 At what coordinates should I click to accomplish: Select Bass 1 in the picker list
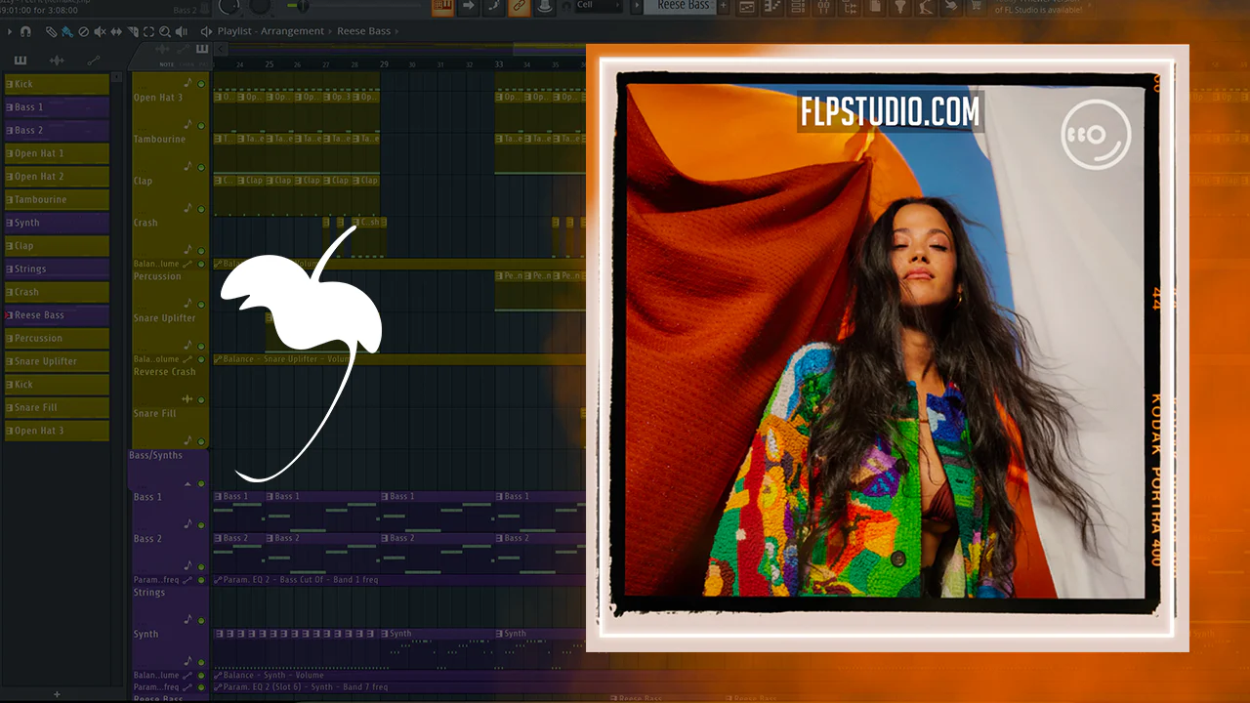(57, 107)
